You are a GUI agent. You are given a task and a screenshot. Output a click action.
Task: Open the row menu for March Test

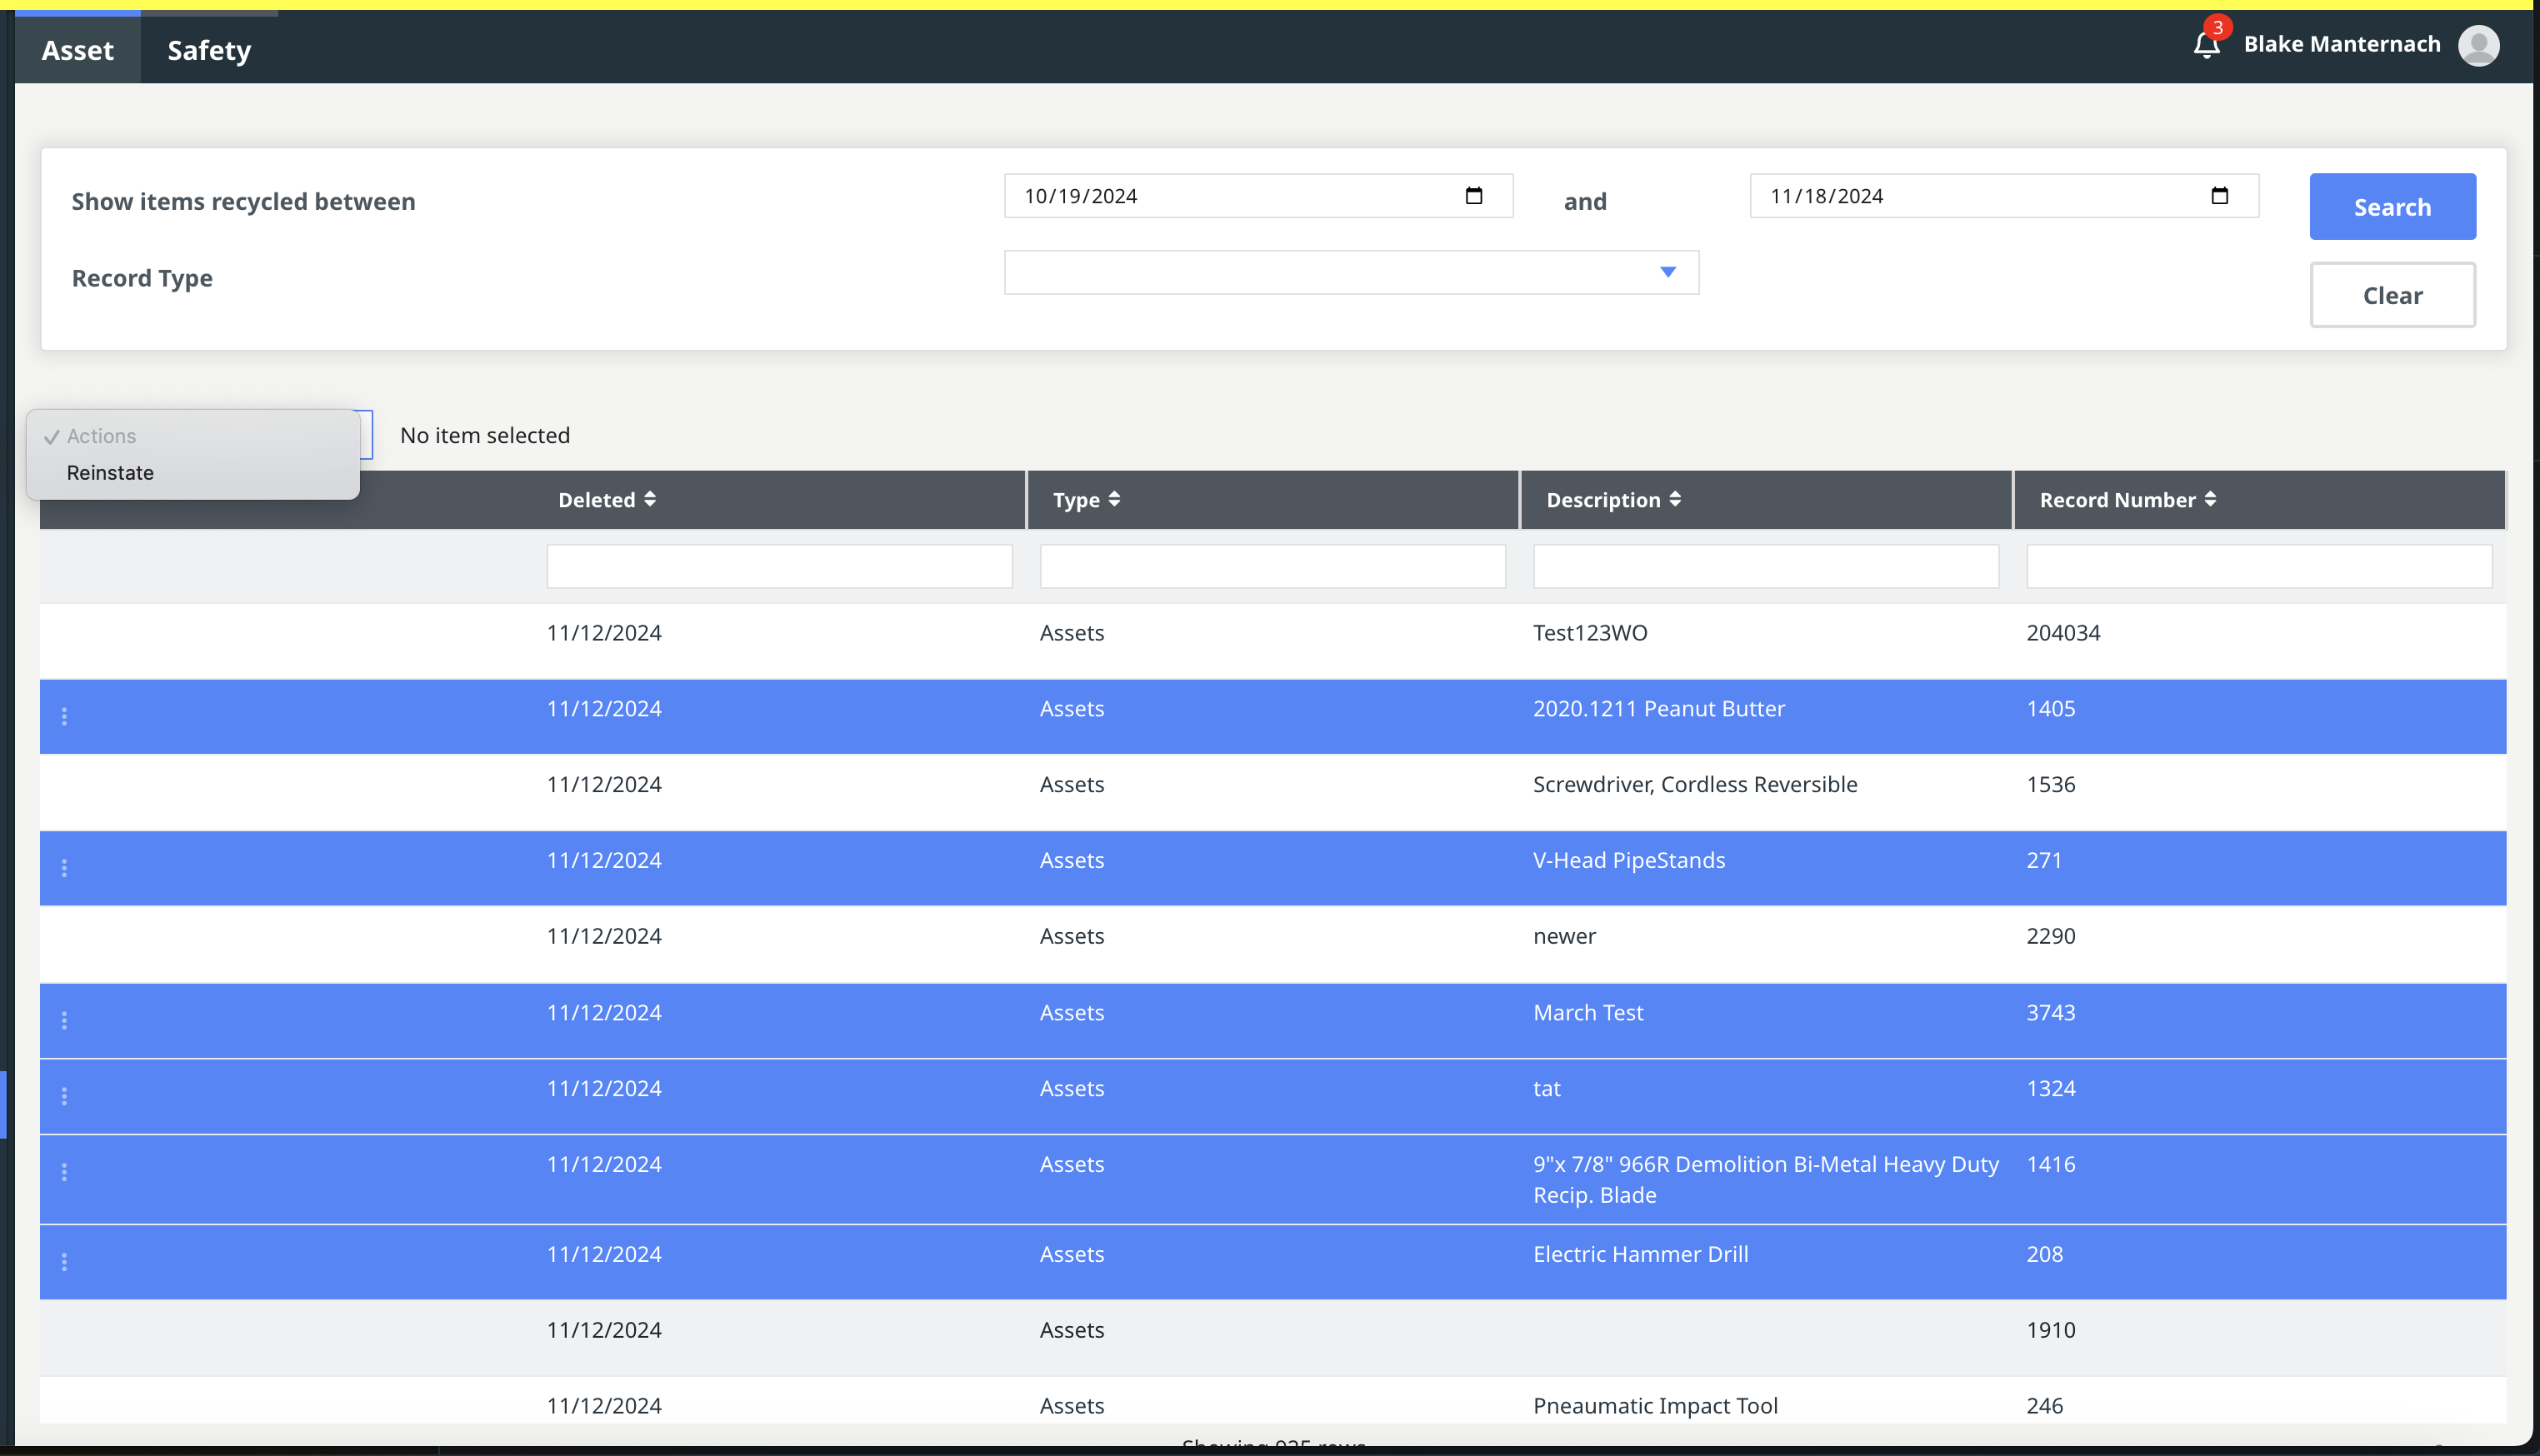point(64,1020)
